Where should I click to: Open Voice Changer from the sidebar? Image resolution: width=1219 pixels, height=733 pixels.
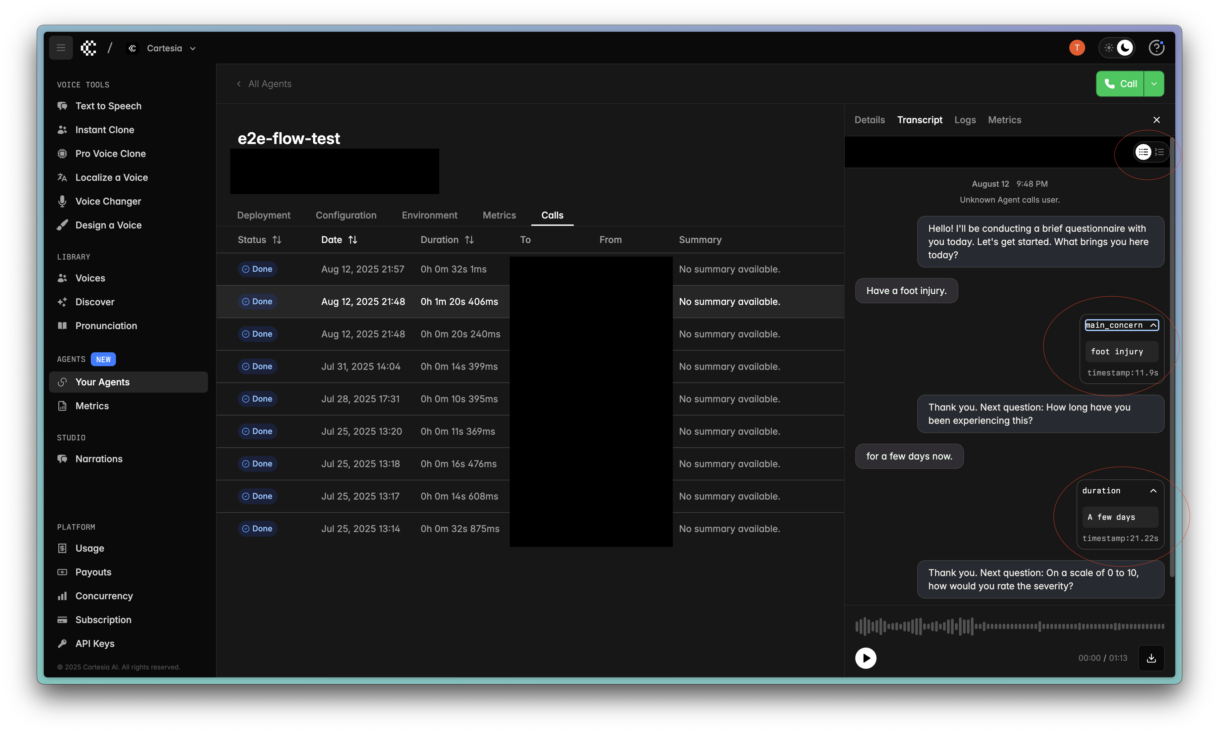(108, 201)
